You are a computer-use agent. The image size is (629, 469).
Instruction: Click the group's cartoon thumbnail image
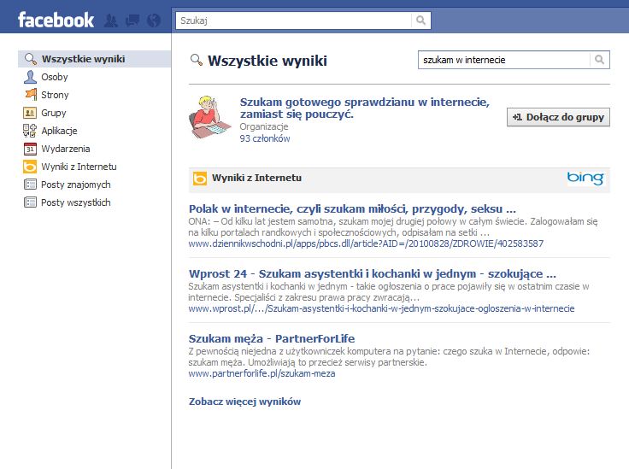pos(209,117)
